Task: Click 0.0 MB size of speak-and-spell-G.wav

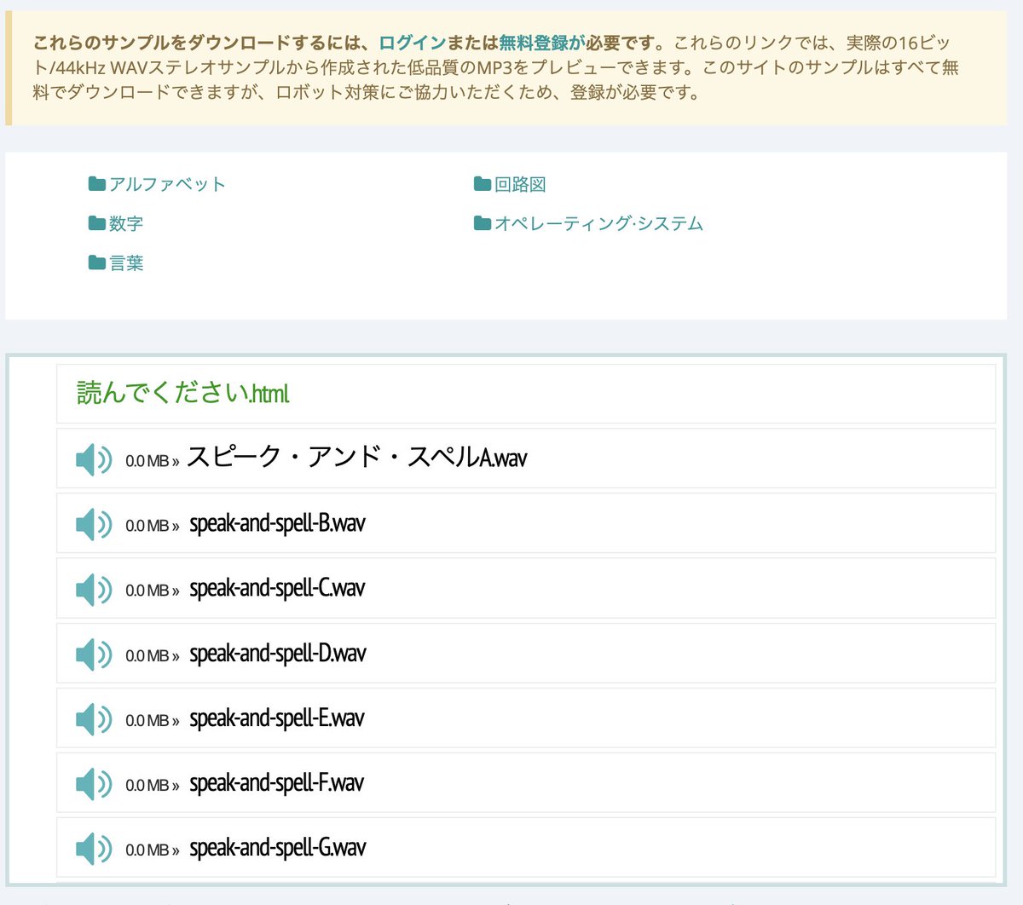Action: [x=147, y=850]
